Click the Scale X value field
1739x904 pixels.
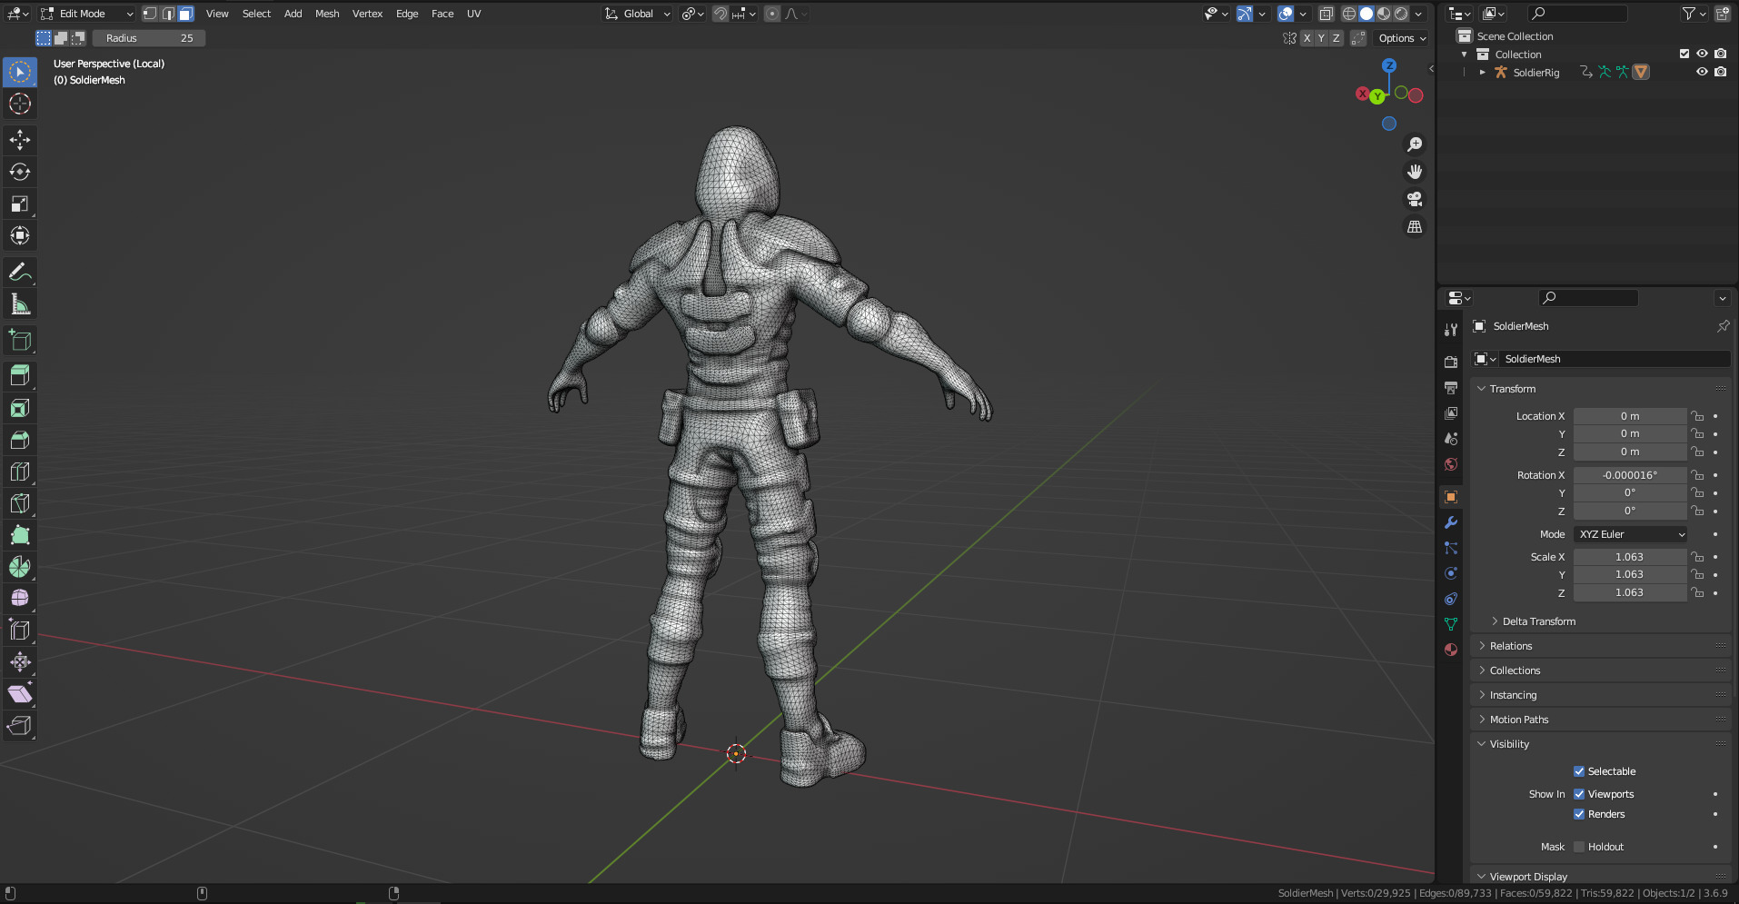(1630, 557)
